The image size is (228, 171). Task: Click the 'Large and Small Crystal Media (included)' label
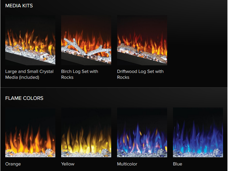(x=29, y=74)
